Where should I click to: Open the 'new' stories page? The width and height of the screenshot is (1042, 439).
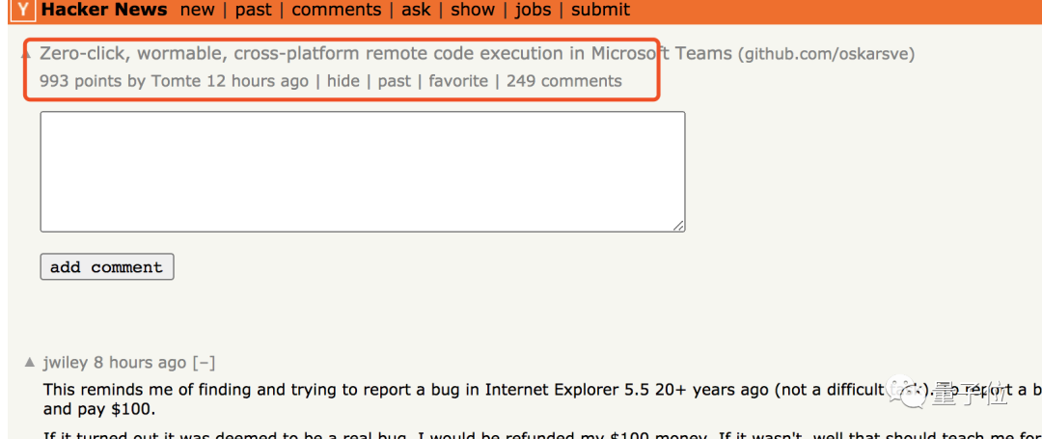tap(197, 11)
